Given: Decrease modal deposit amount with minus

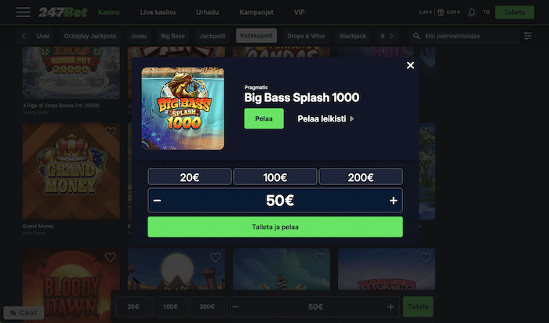Looking at the screenshot, I should pos(157,201).
